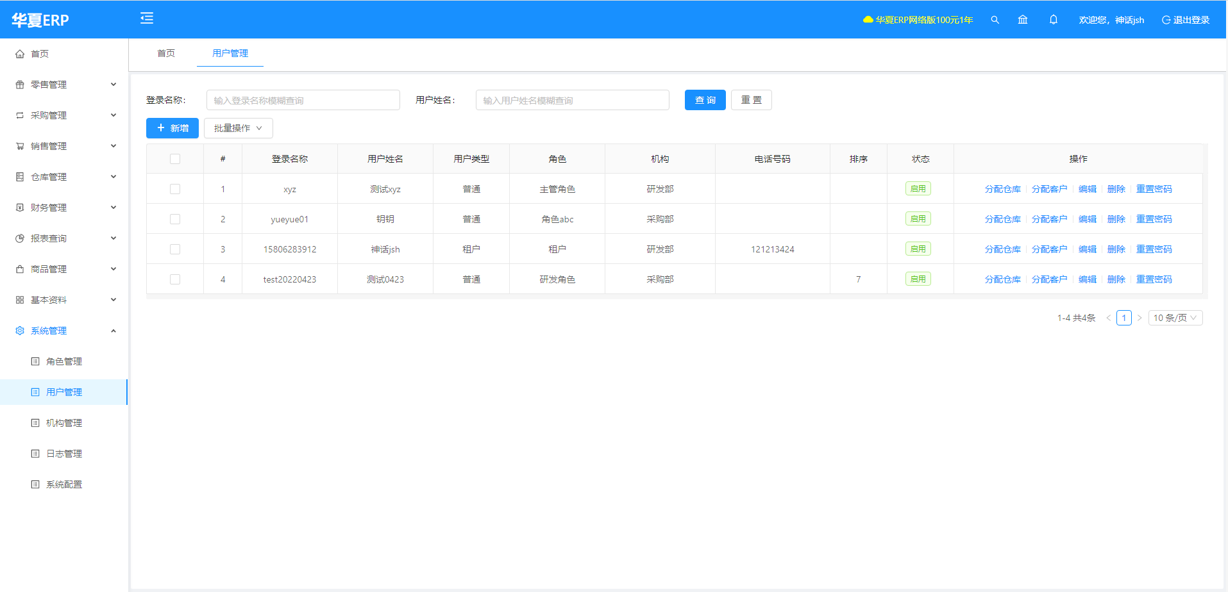Image resolution: width=1228 pixels, height=592 pixels.
Task: Click the gift icon for 零售管理
Action: [20, 85]
